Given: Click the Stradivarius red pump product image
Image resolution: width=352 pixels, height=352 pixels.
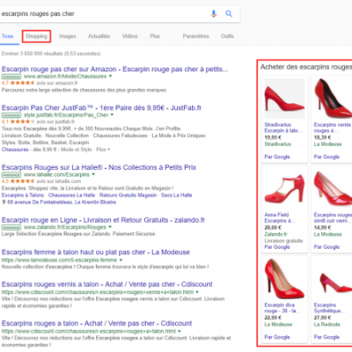Looking at the screenshot, I should click(284, 99).
